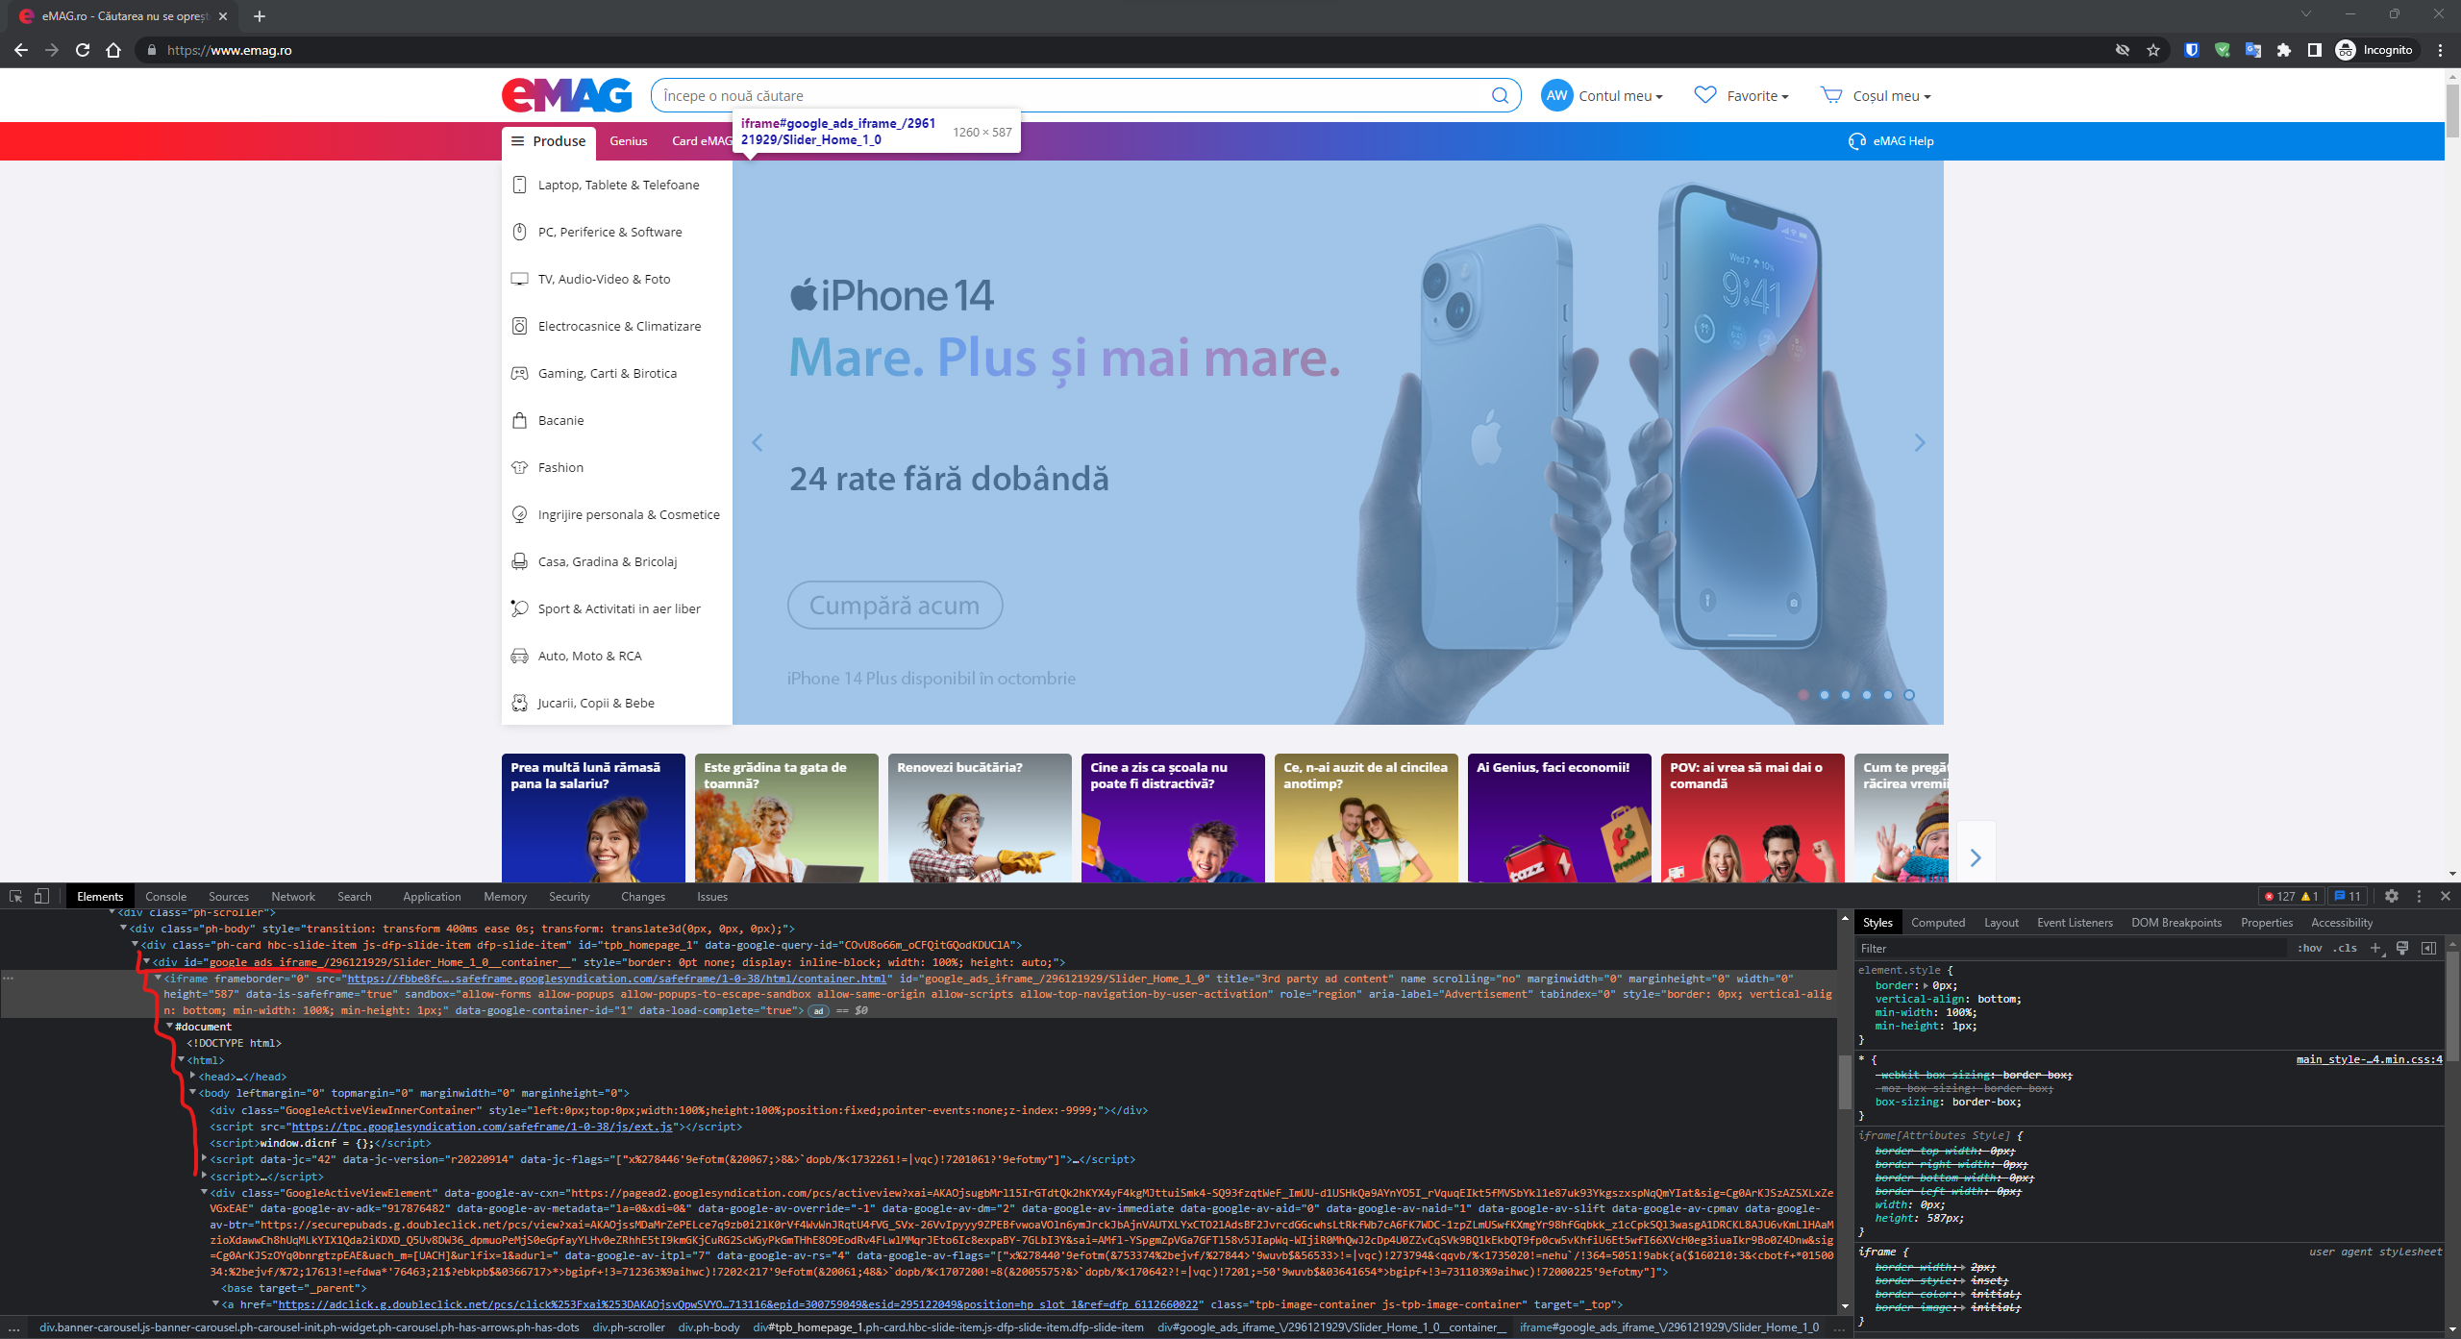Open the DevTools three-dot customize menu
The image size is (2461, 1339).
point(2419,896)
